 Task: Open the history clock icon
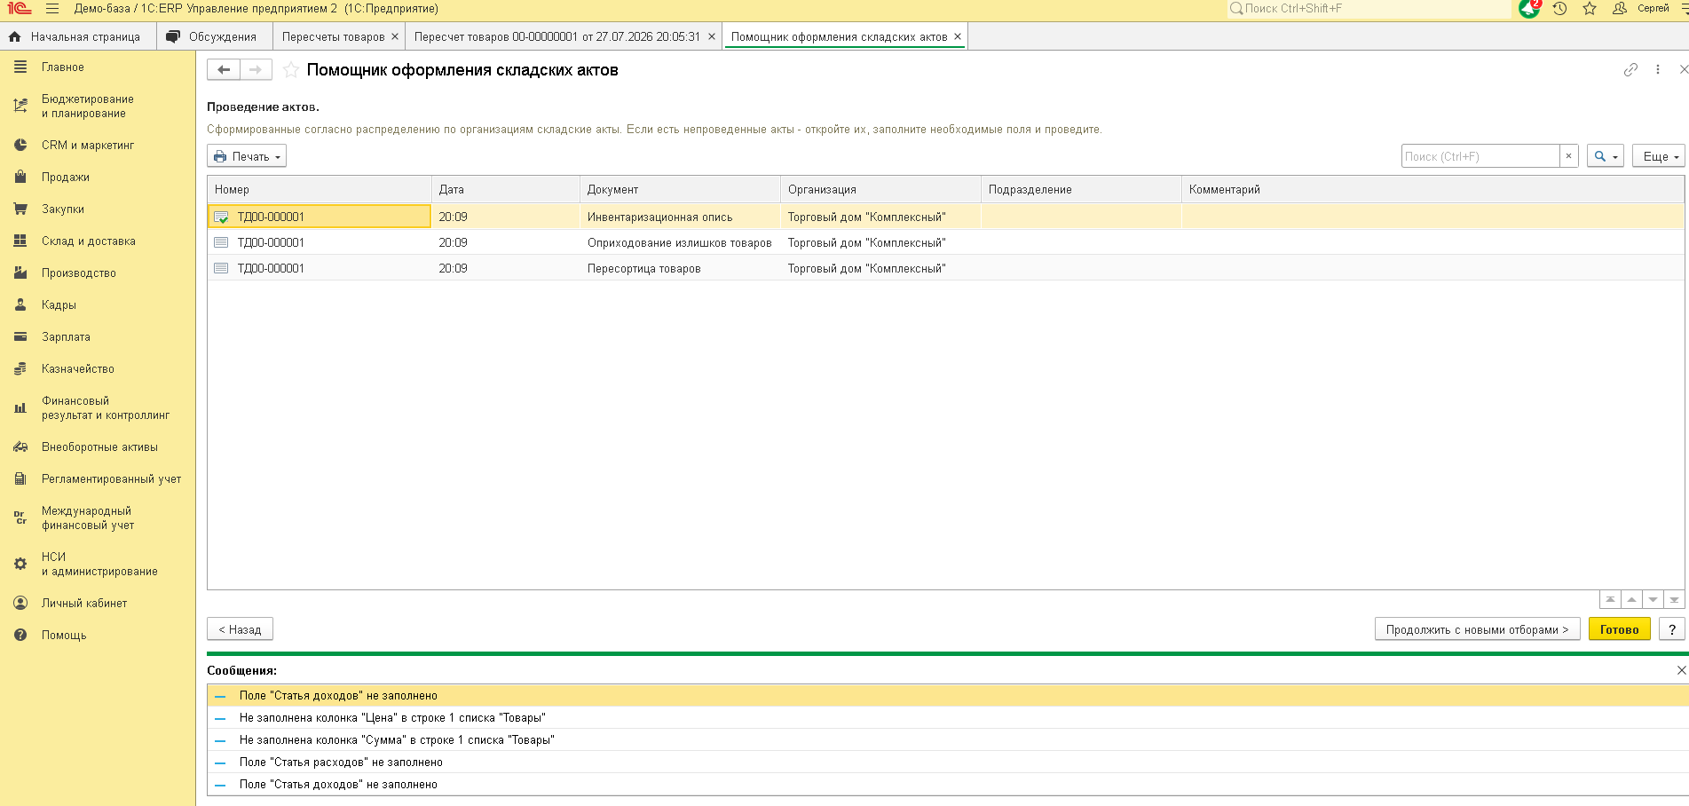(1559, 9)
